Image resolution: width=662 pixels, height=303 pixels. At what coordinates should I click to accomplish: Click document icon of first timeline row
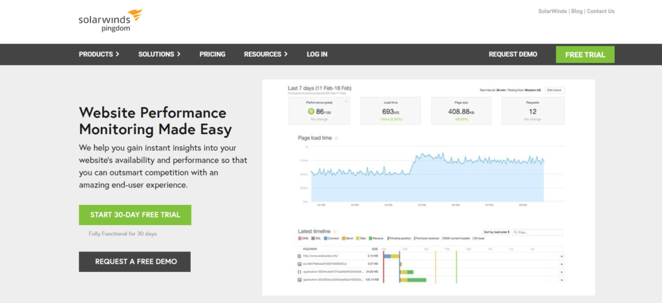point(299,256)
